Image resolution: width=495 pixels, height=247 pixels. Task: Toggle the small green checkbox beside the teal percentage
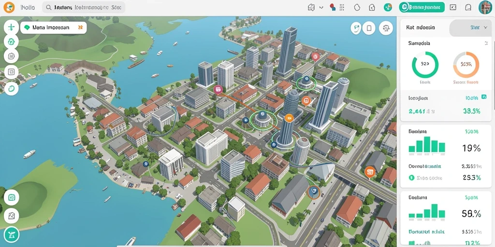[483, 96]
